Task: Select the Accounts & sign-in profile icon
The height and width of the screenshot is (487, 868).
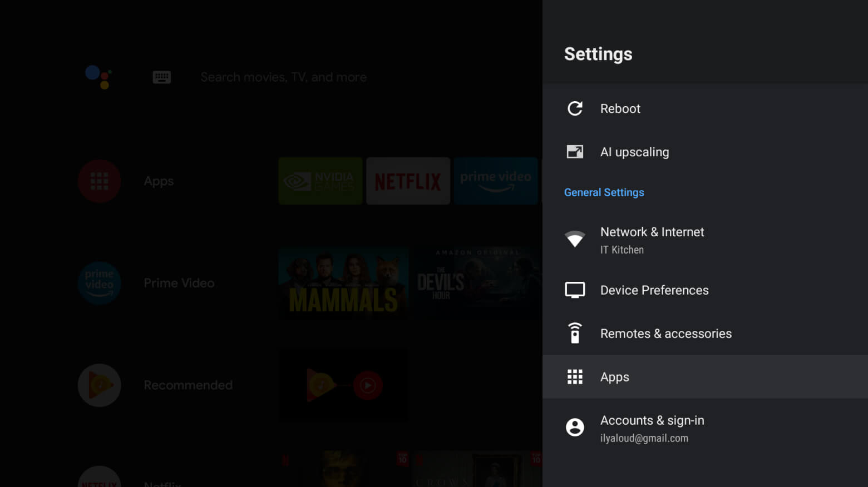Action: point(575,427)
